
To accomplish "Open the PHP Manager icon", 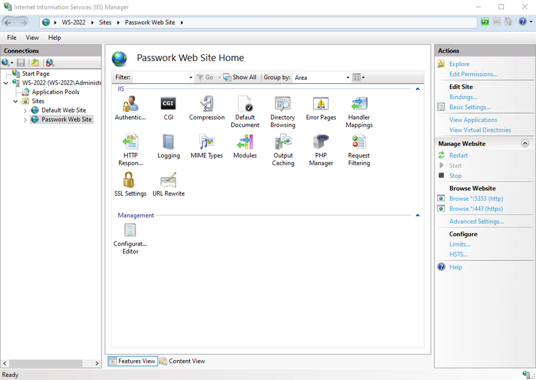I will pos(320,146).
